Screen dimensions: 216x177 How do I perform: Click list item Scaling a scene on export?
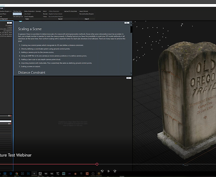pos(31,66)
